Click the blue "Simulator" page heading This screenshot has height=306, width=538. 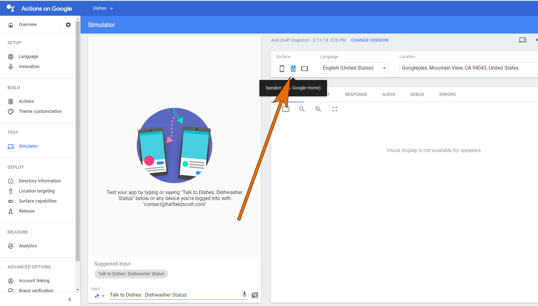coord(102,25)
